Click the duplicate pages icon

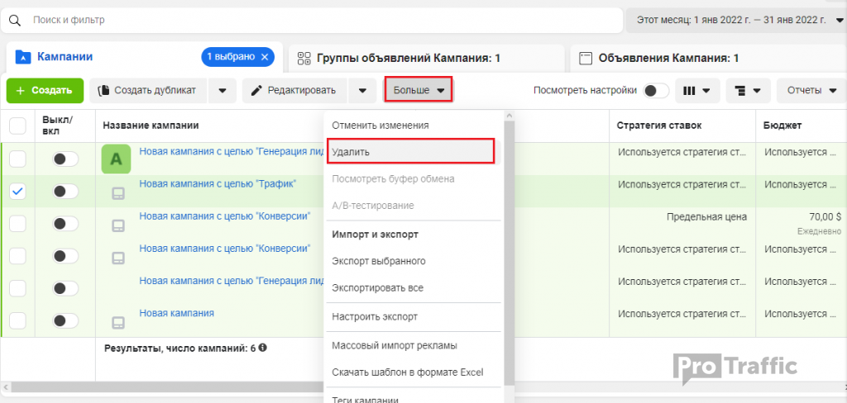click(x=103, y=91)
